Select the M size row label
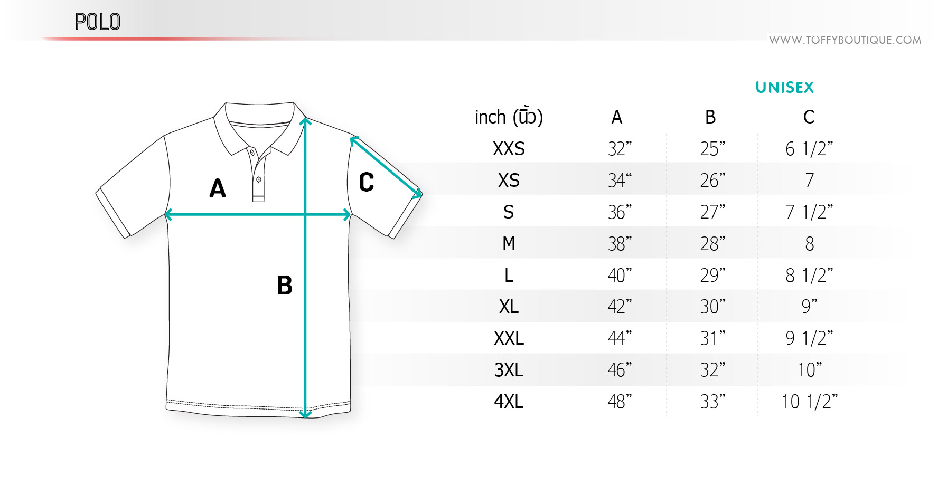 coord(509,244)
